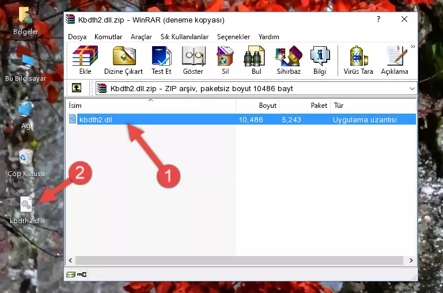Viewport: 443px width, 293px height.
Task: Open the Araçlar menu
Action: [141, 37]
